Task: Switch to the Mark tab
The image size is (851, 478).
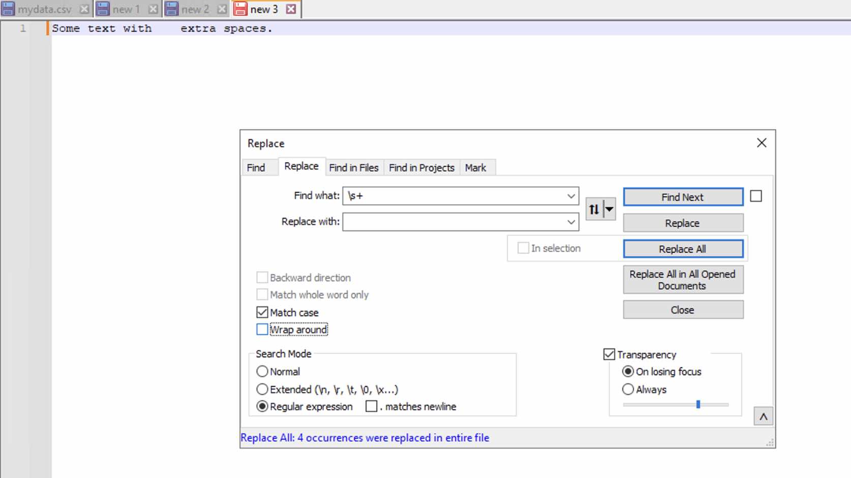Action: click(x=476, y=167)
